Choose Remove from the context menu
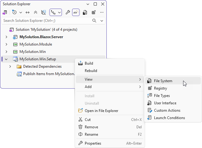Screen dimensions: 202x148 (x=110, y=127)
